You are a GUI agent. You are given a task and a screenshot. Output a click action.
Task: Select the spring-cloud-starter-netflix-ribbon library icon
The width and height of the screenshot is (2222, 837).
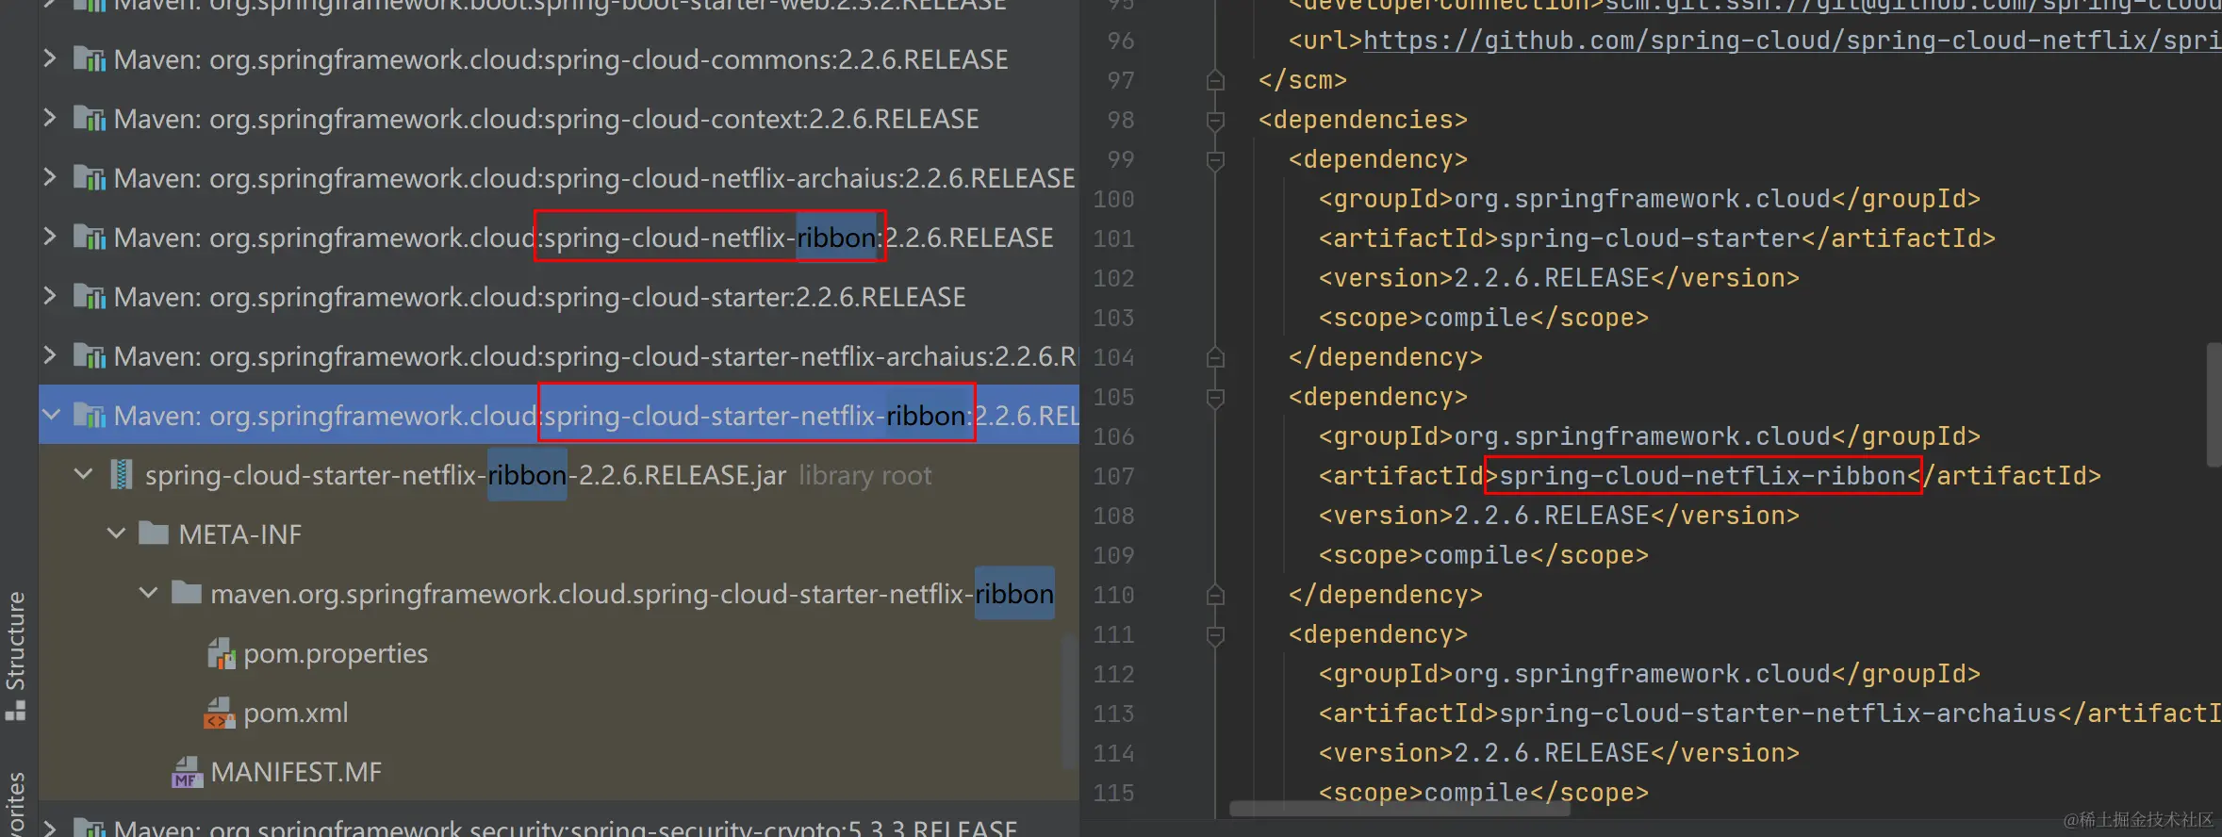[90, 416]
